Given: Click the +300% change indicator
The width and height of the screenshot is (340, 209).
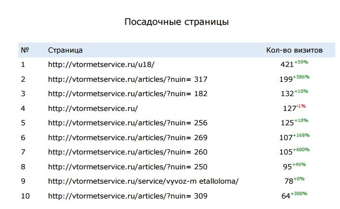Looking at the screenshot, I should tap(300, 194).
